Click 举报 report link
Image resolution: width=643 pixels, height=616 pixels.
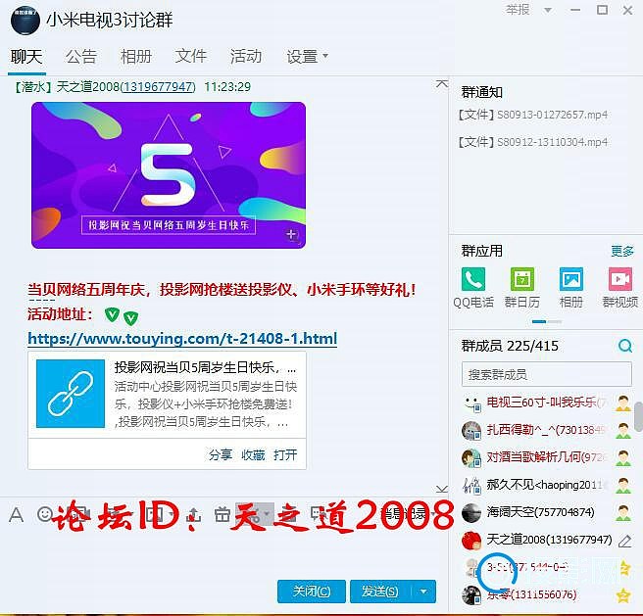pos(518,10)
